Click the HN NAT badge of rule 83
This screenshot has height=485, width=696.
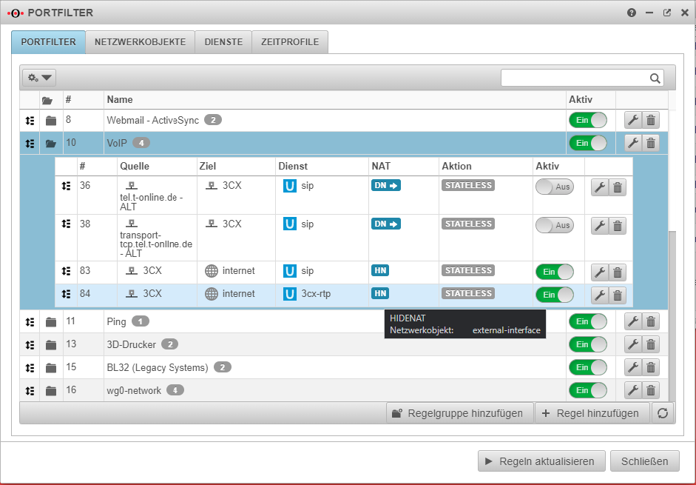click(x=380, y=271)
